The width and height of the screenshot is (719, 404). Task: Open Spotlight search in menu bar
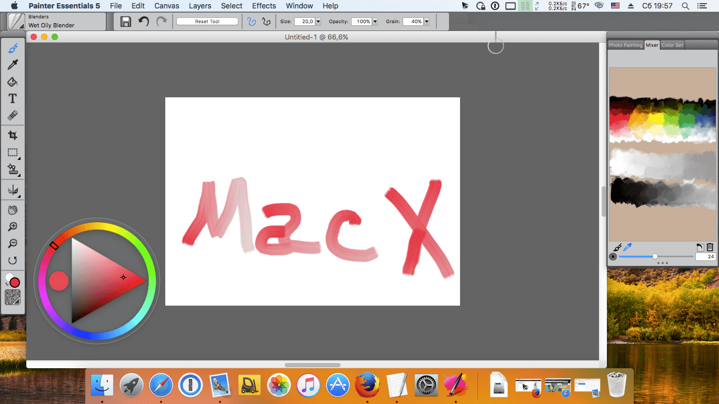(685, 6)
